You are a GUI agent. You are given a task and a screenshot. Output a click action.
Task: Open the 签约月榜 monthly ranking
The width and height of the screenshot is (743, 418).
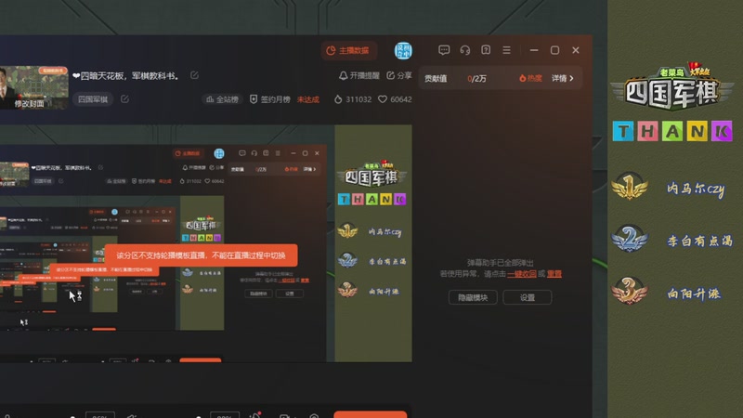tap(275, 99)
